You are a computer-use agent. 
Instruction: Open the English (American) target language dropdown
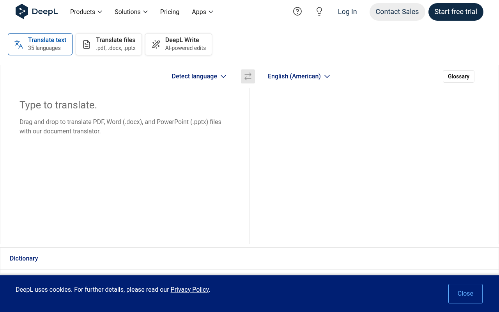299,76
